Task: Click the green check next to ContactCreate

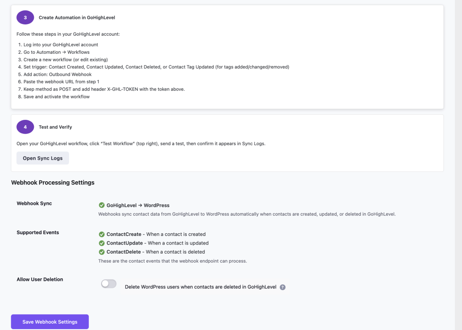Action: click(102, 234)
